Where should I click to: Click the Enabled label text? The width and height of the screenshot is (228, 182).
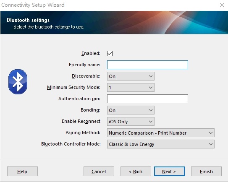pyautogui.click(x=91, y=53)
